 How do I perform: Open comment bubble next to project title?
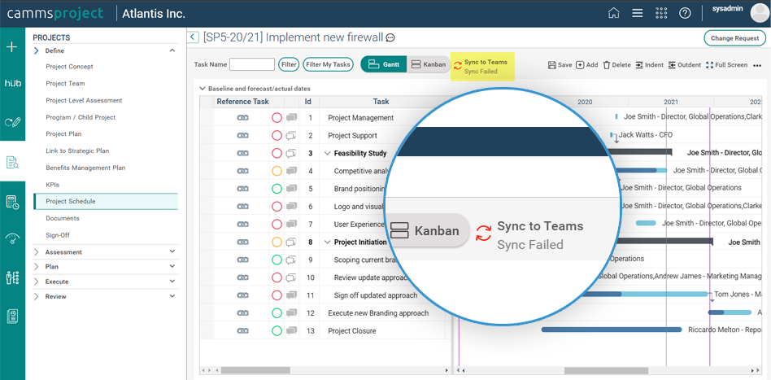tap(390, 37)
